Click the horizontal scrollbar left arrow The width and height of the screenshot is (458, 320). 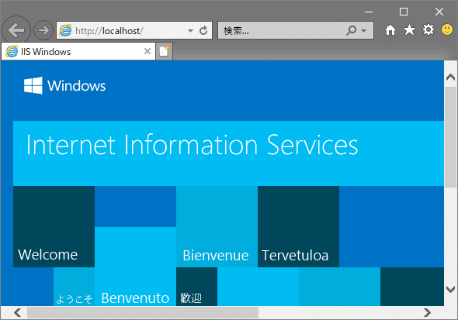tap(18, 313)
